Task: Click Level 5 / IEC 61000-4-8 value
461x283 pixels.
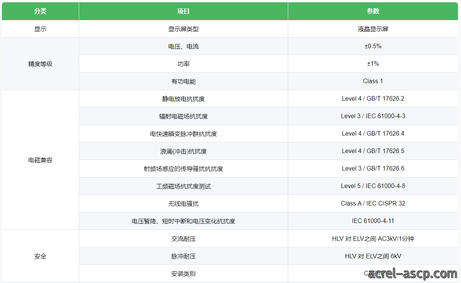Action: click(373, 186)
